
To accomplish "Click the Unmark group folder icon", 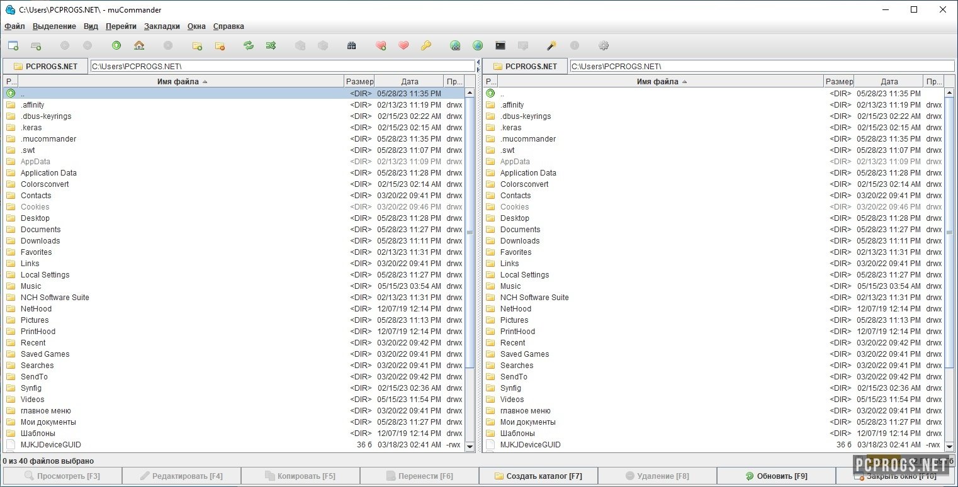I will (220, 45).
